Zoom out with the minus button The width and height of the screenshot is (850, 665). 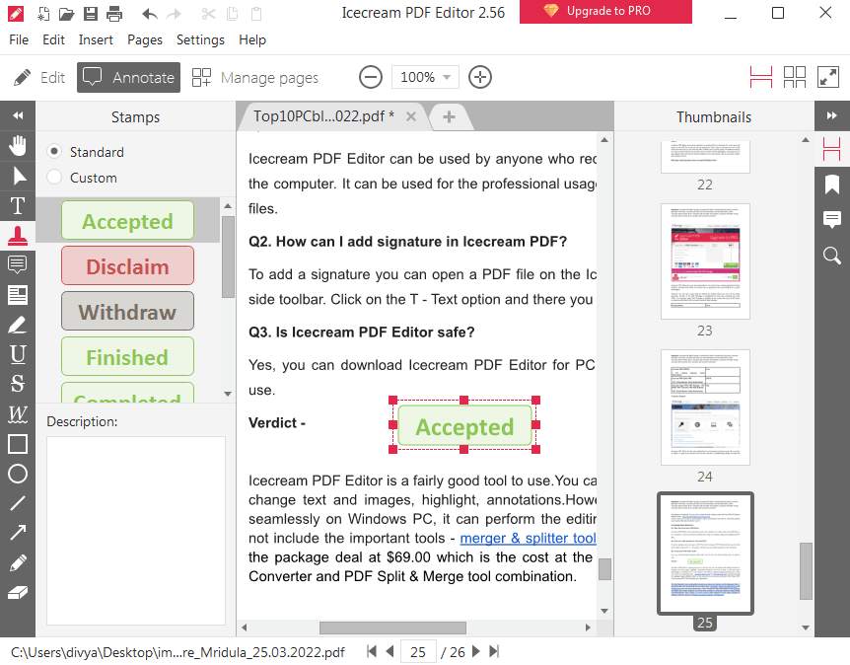(371, 77)
